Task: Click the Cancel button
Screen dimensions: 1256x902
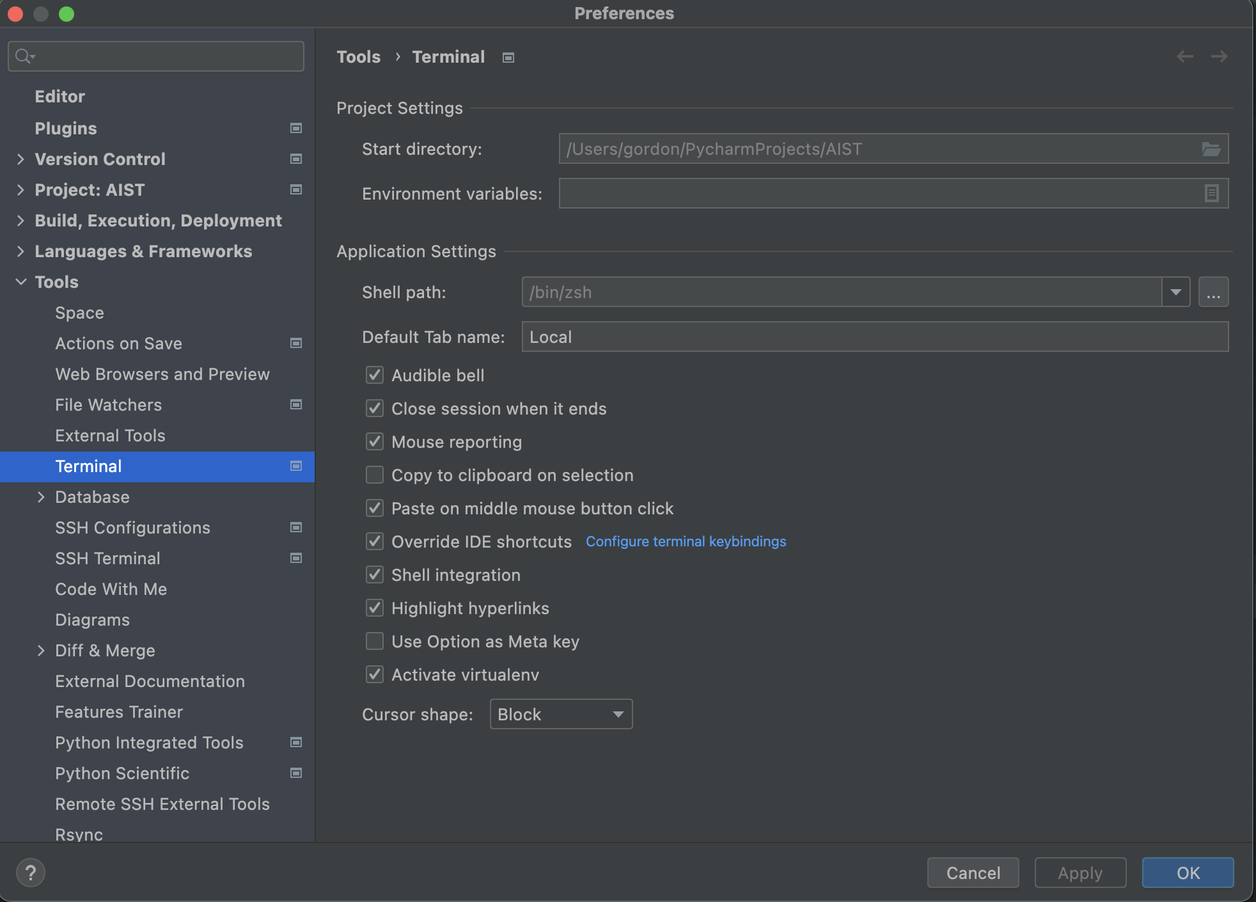Action: tap(973, 873)
